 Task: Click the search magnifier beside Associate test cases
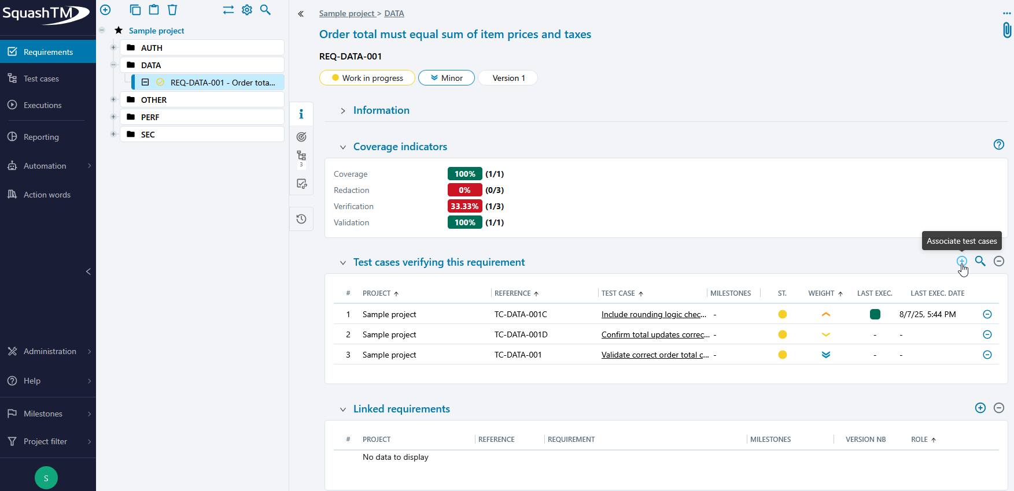[980, 261]
